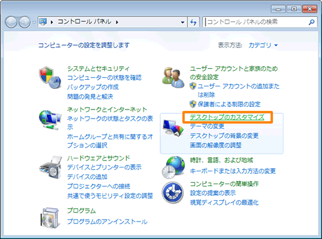Open ユーザー アカウントと家族のための安全設定 link

point(234,73)
